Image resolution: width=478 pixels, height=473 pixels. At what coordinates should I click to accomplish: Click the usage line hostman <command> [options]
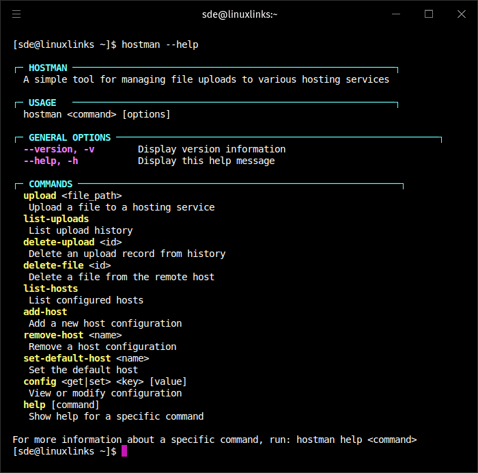point(97,114)
